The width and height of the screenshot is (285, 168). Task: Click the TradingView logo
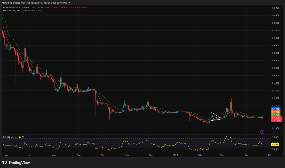pyautogui.click(x=15, y=162)
